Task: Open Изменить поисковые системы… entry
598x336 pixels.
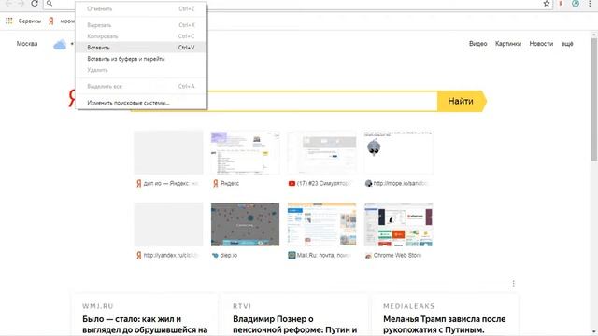Action: [141, 103]
